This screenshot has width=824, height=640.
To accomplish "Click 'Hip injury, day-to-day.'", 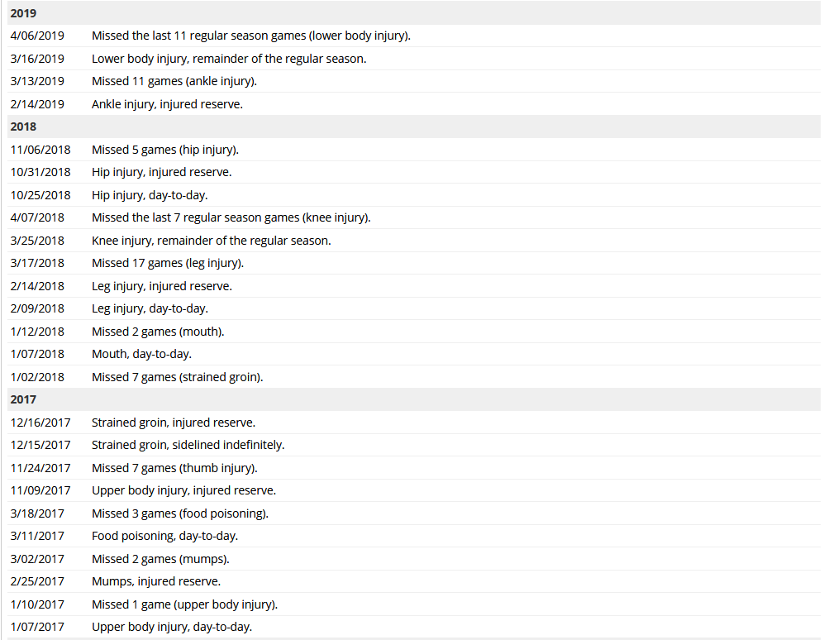I will click(150, 195).
